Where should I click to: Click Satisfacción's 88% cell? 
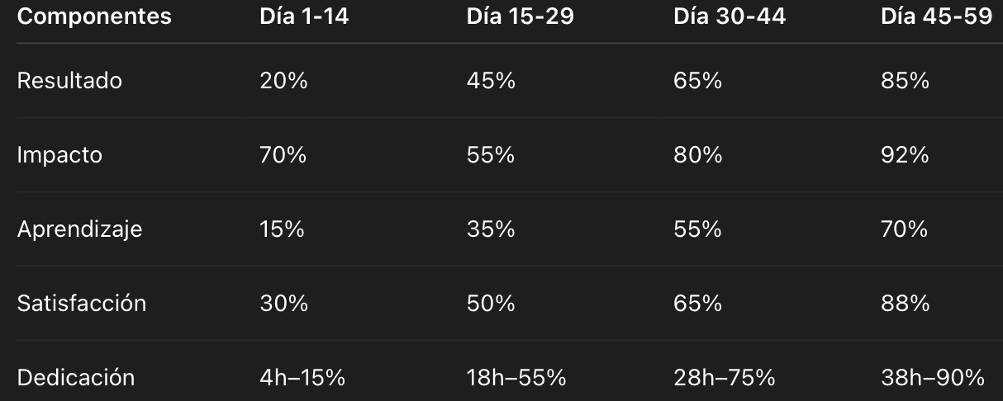coord(905,304)
